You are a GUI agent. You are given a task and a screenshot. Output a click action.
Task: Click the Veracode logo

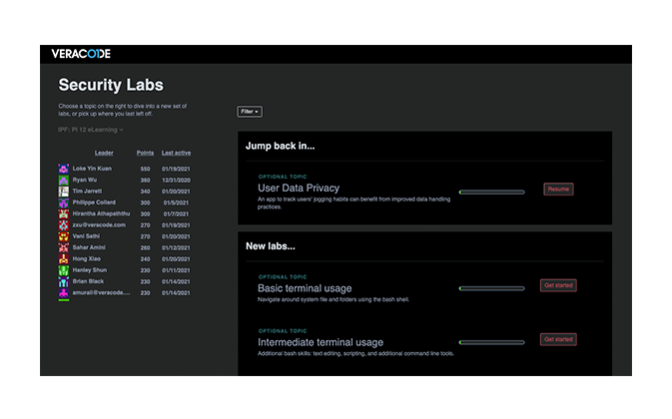pyautogui.click(x=81, y=54)
